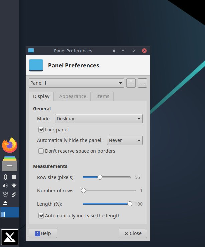Click the large blue panel header icon
Viewport: 205px width, 247px height.
pos(36,65)
